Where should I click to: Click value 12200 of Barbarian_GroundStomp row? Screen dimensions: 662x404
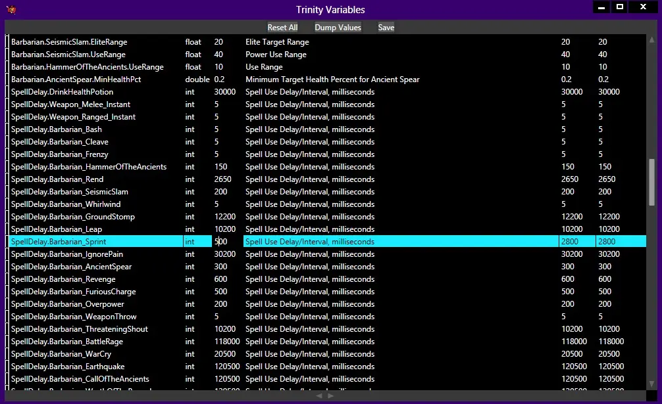pos(224,217)
